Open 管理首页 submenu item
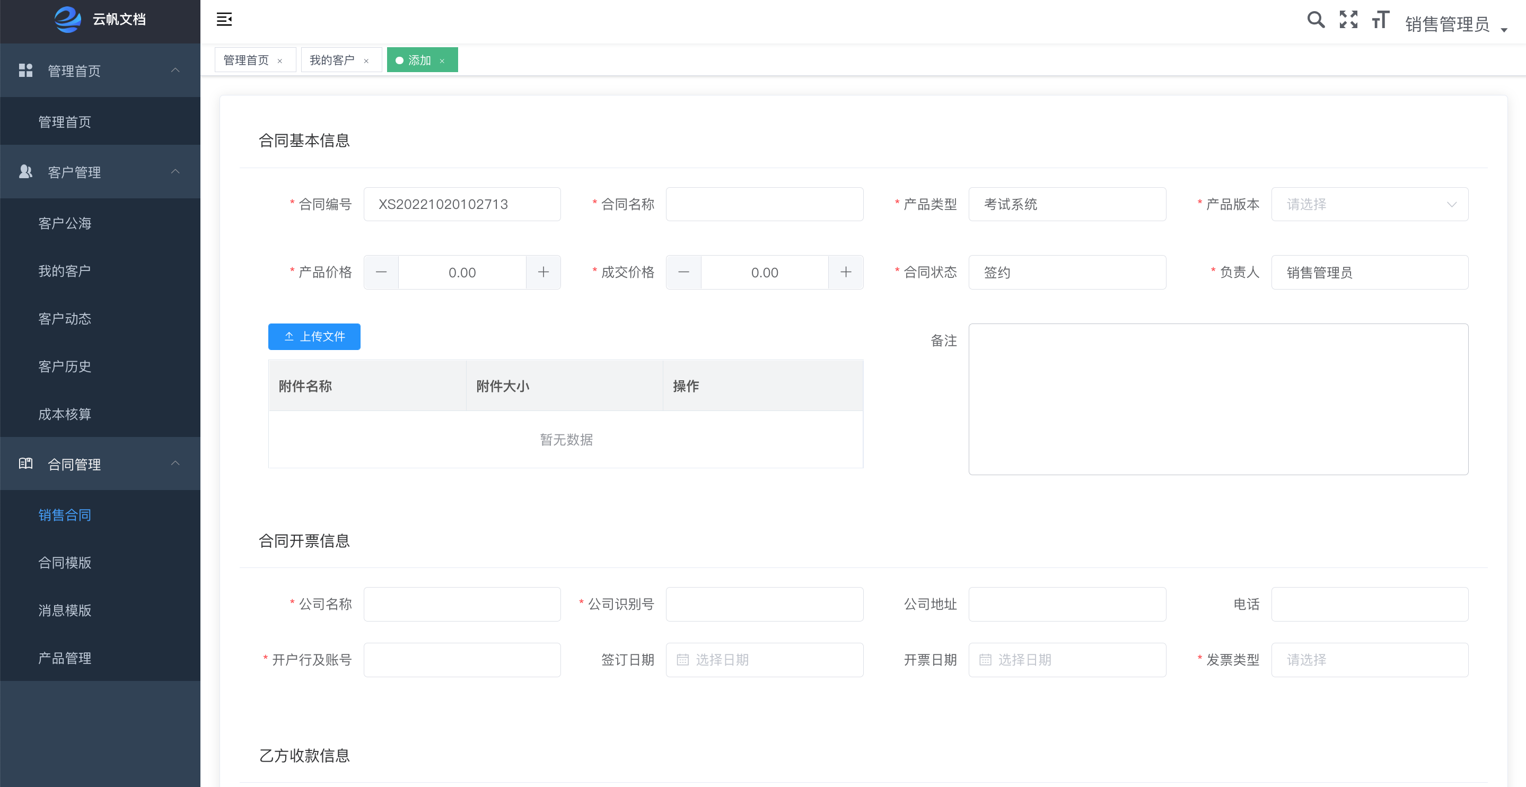 tap(100, 121)
